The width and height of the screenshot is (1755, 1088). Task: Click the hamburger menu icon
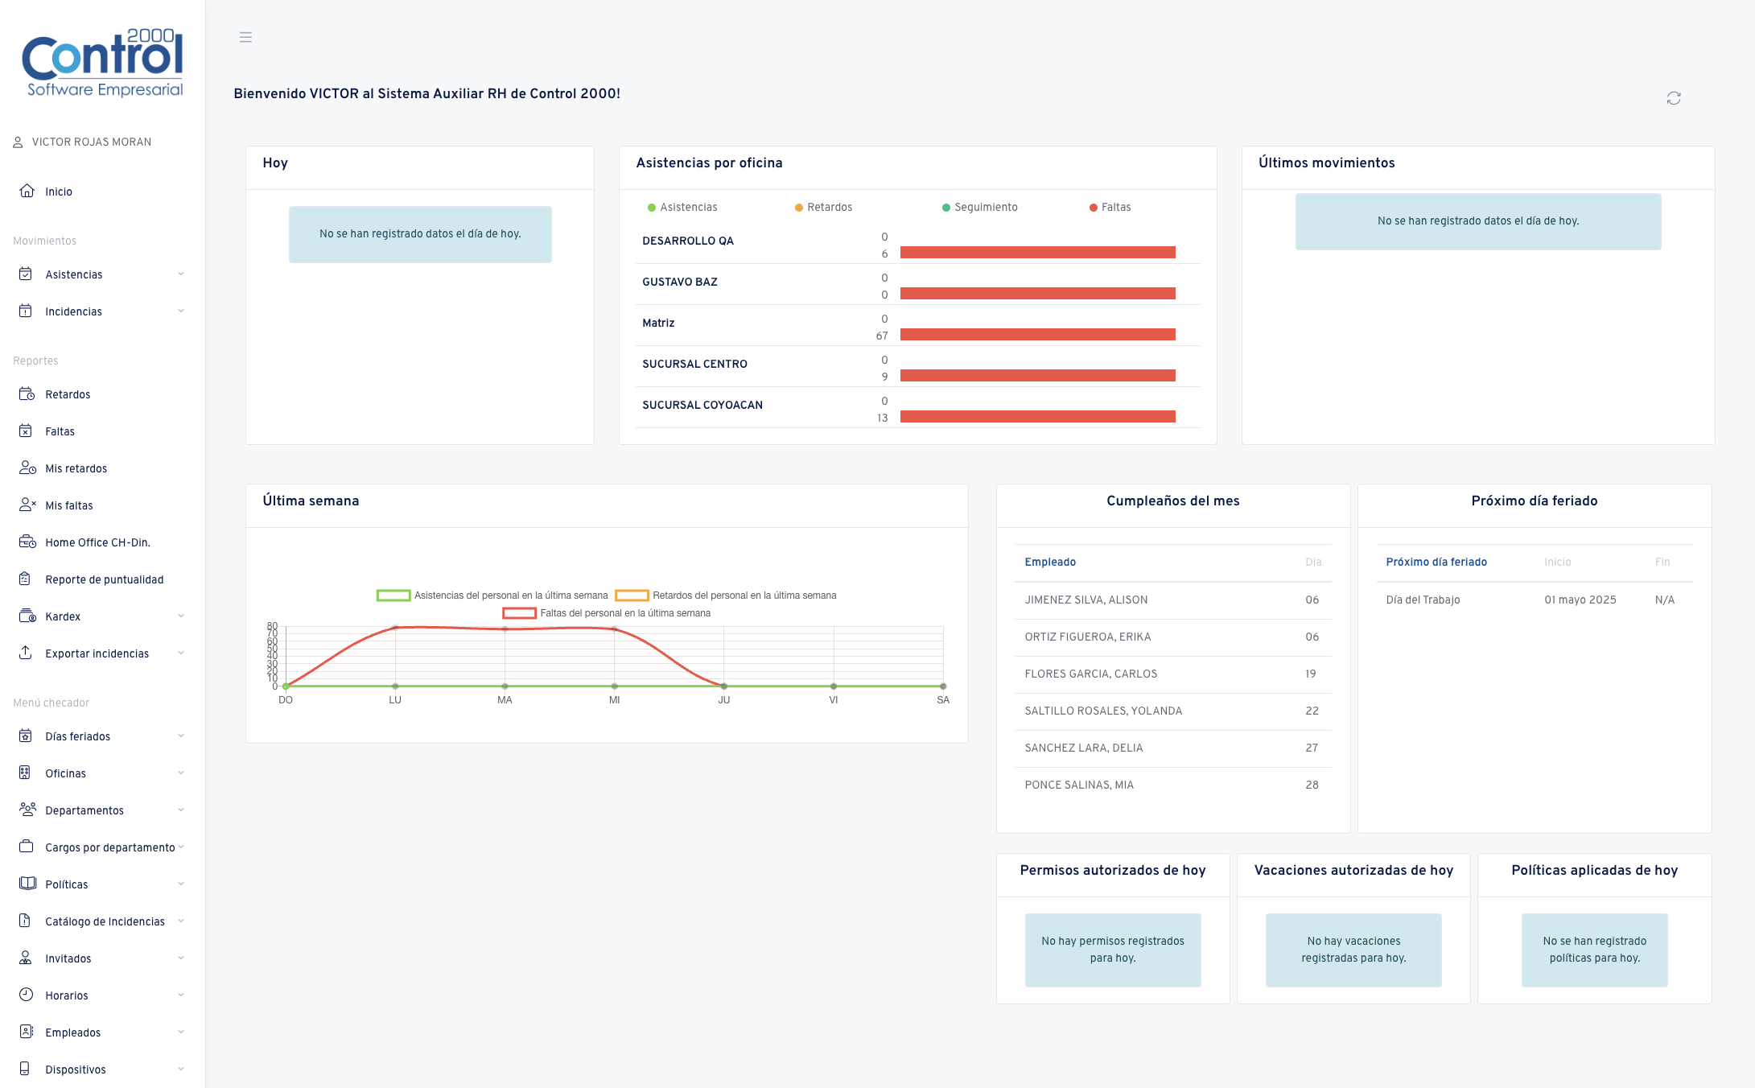point(245,37)
